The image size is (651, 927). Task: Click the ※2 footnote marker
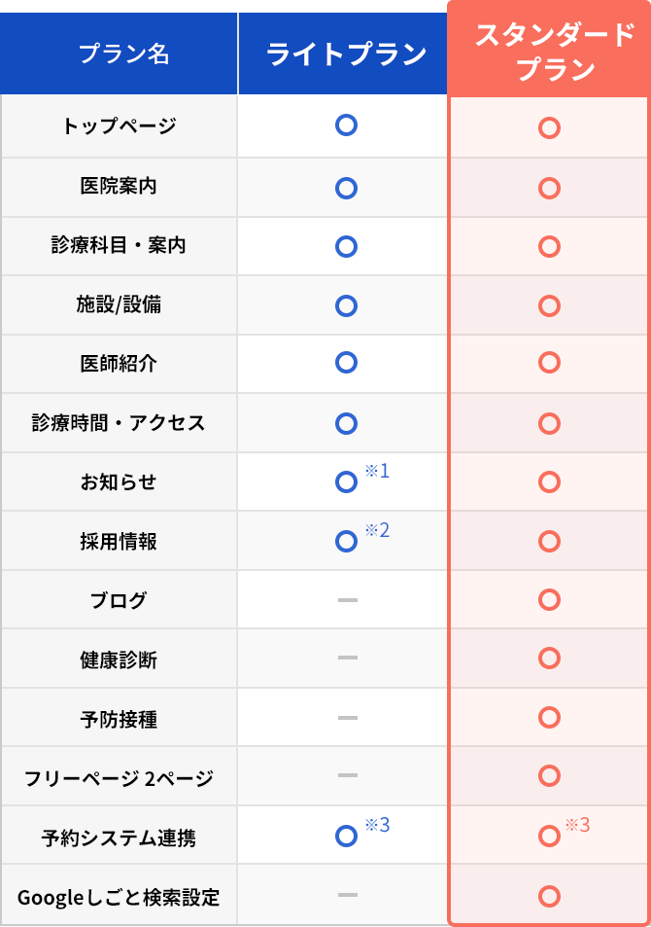pos(377,530)
